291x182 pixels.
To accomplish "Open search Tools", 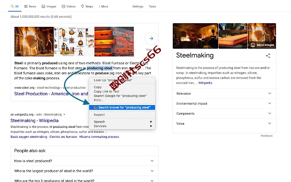I will pyautogui.click(x=152, y=6).
